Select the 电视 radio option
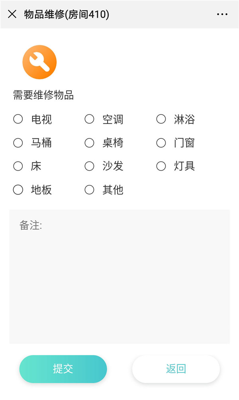This screenshot has height=400, width=239. point(18,119)
